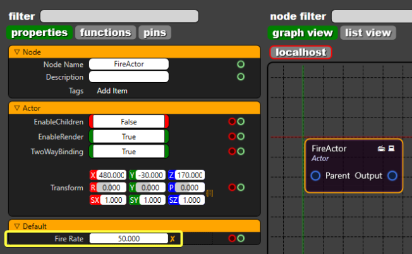
Task: Click the Fire Rate reset X icon
Action: point(172,239)
